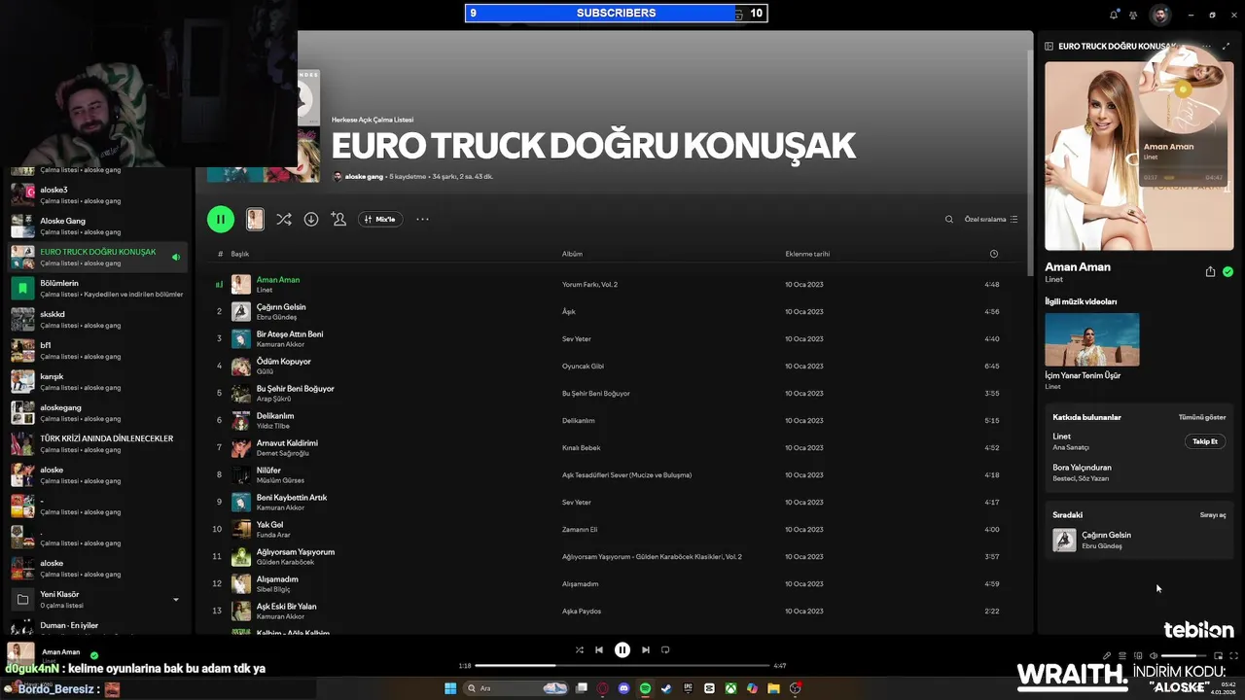Open the aloske gang profile link
Viewport: 1245px width, 700px height.
coord(366,177)
